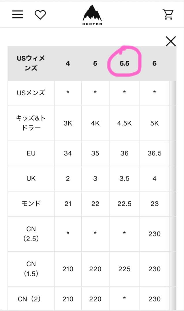Open the shopping cart
The height and width of the screenshot is (311, 184).
tap(168, 14)
